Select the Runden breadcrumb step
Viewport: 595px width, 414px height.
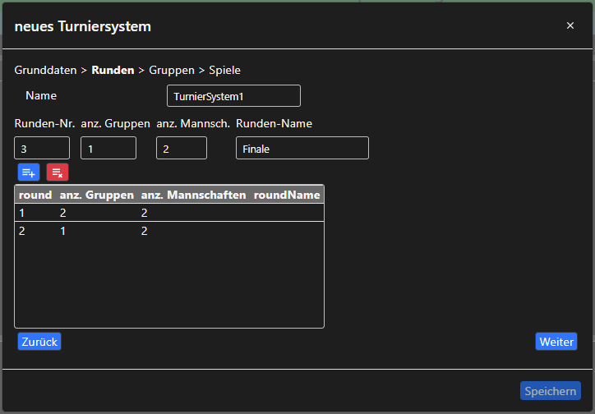click(x=113, y=70)
